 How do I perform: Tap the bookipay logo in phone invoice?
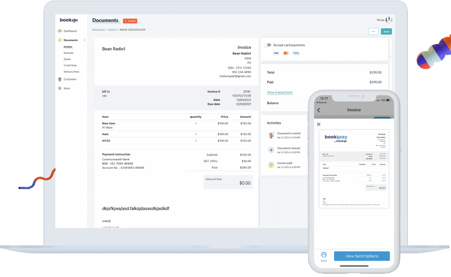336,138
